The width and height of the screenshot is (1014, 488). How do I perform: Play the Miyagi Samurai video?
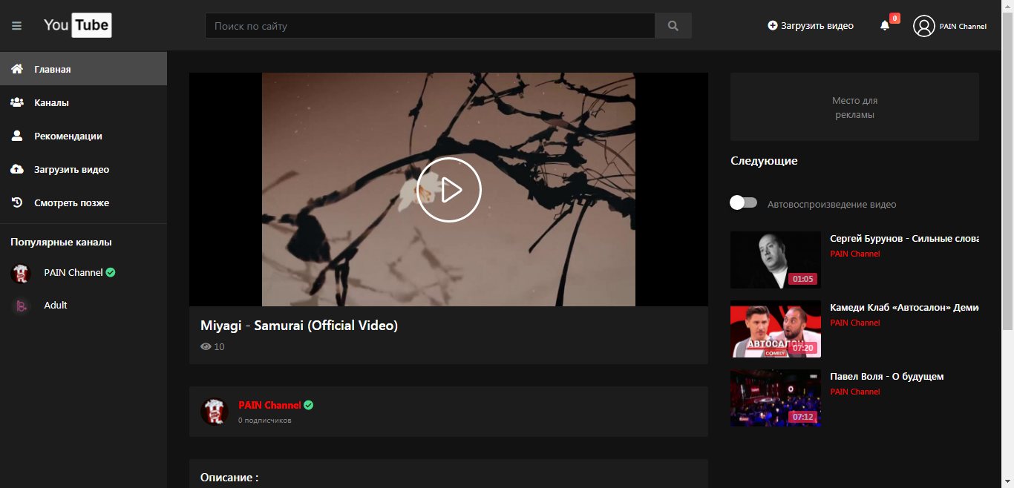[449, 190]
